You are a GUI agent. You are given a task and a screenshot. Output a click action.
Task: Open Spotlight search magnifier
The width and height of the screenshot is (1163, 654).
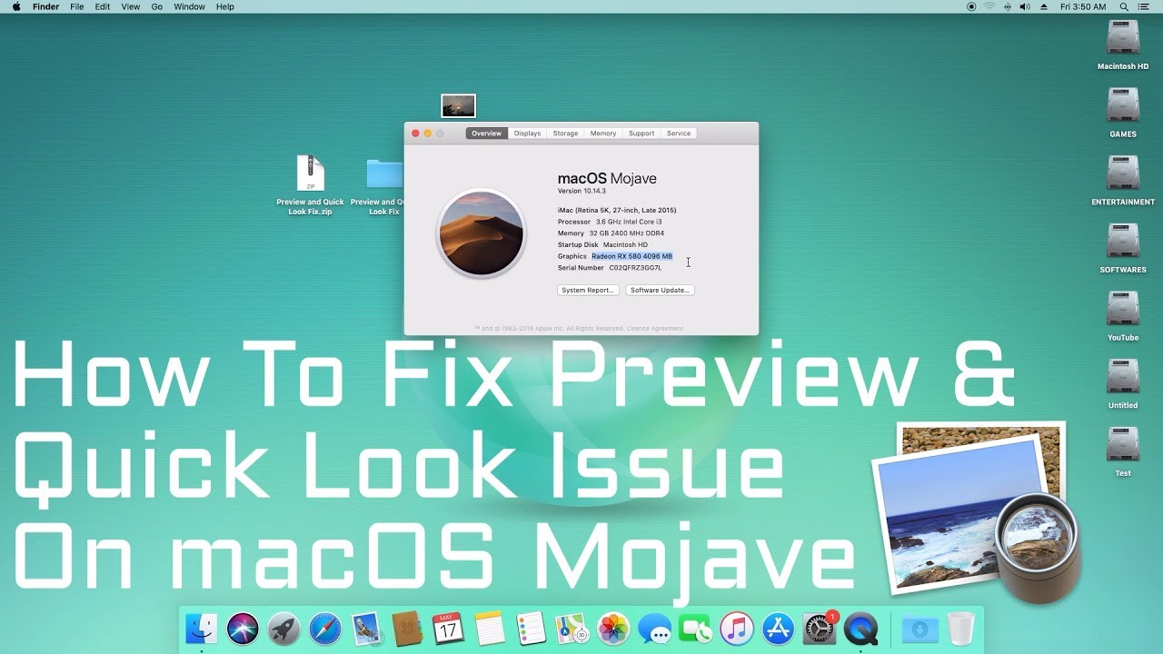1123,6
